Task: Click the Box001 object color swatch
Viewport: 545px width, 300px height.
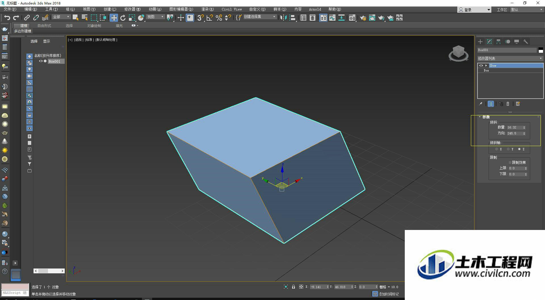Action: [x=541, y=50]
